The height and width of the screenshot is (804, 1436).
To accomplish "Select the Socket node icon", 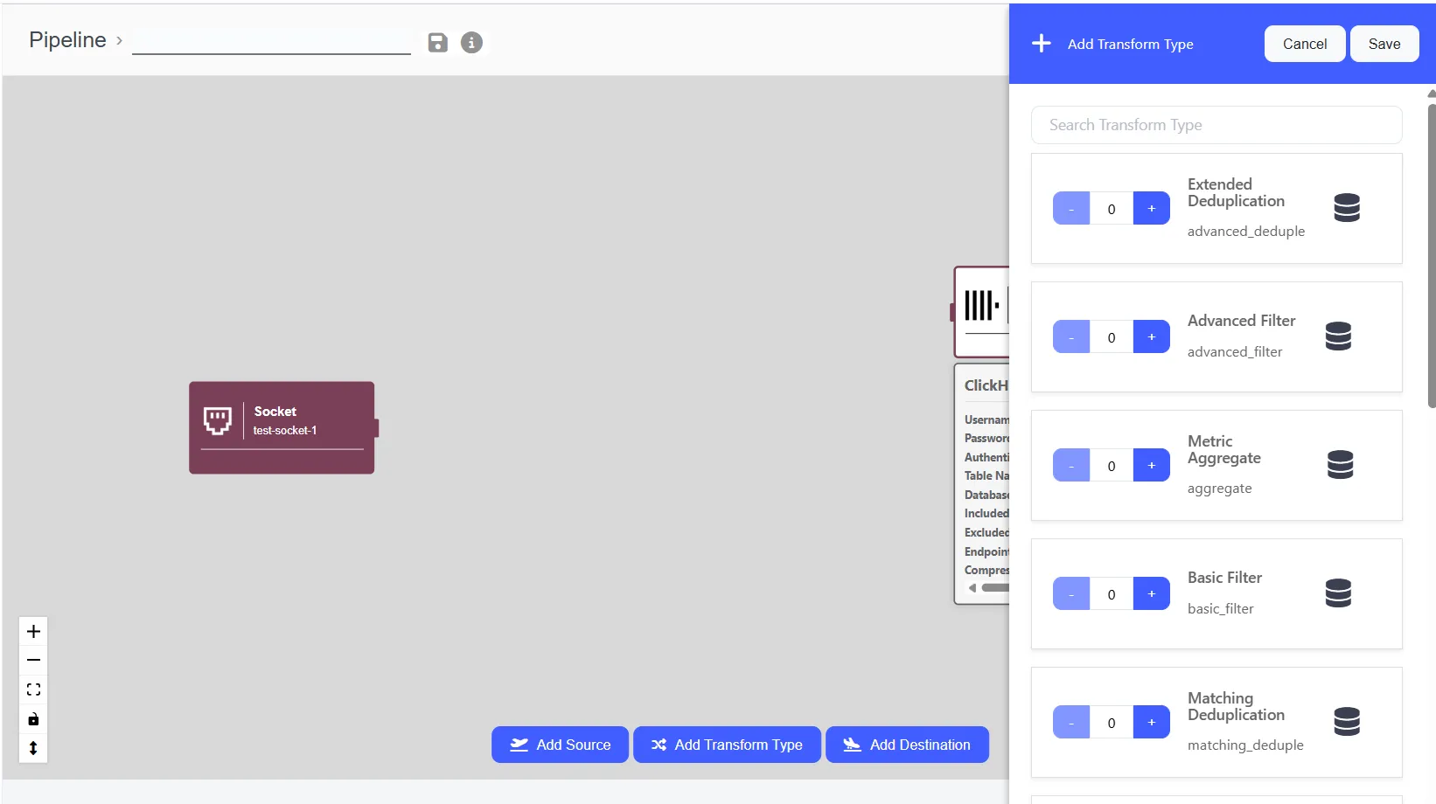I will [x=218, y=420].
